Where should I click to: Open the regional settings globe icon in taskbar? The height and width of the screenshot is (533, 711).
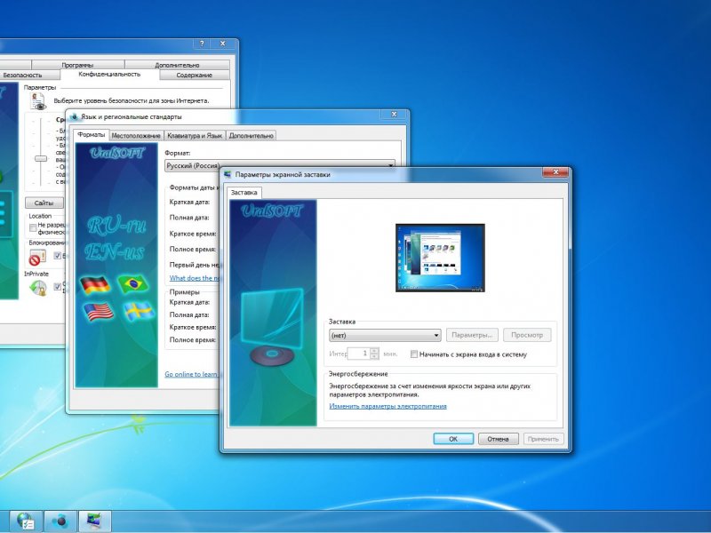pyautogui.click(x=60, y=521)
